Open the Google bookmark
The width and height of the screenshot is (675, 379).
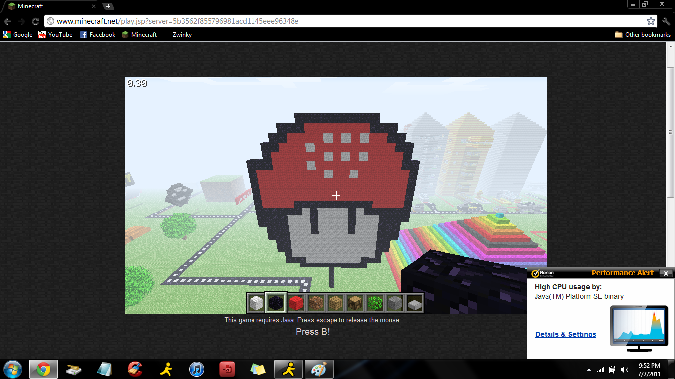pos(17,35)
